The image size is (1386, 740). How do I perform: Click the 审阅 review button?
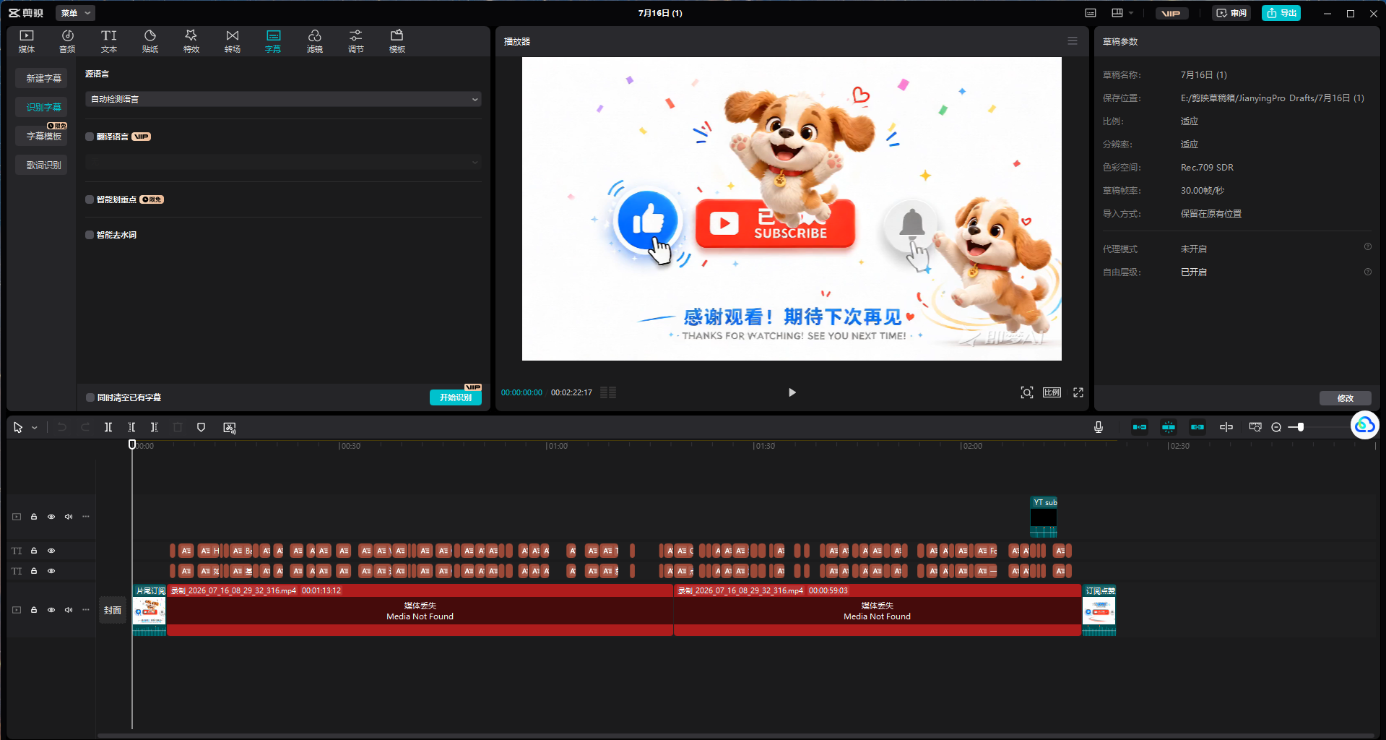coord(1231,13)
